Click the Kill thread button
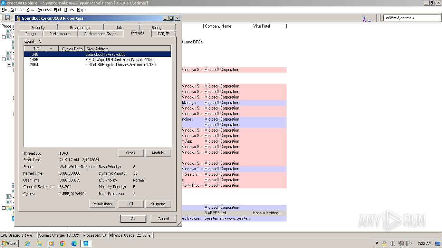Viewport: 442px width, 248px height. [131, 204]
